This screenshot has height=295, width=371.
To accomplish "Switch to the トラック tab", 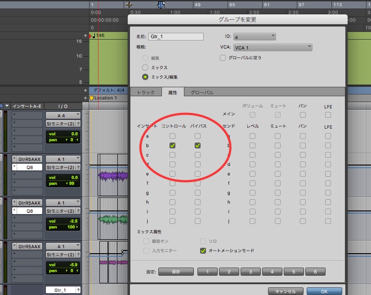I will [146, 93].
